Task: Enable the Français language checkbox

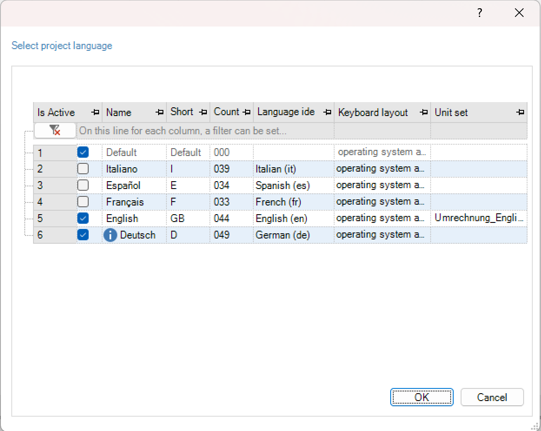Action: click(x=83, y=202)
